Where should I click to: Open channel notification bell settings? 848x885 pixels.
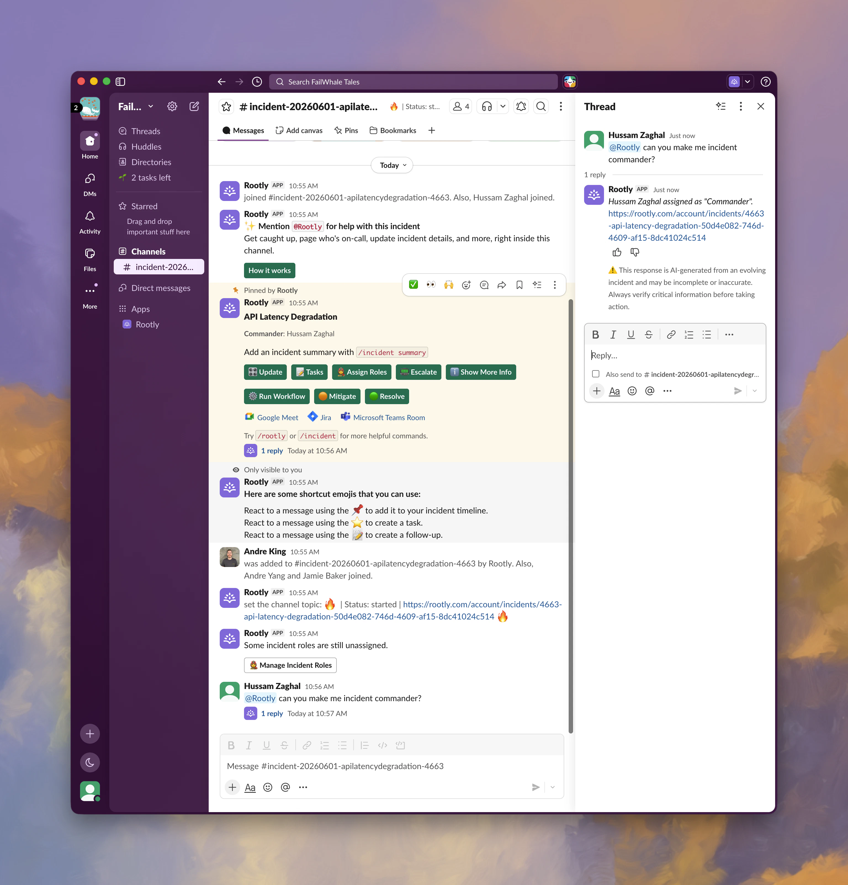coord(521,107)
